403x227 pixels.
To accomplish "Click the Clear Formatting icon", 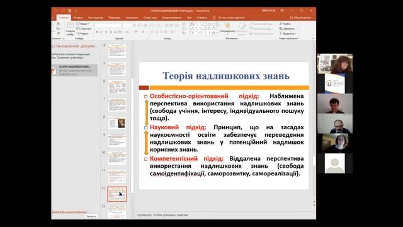I will point(145,25).
